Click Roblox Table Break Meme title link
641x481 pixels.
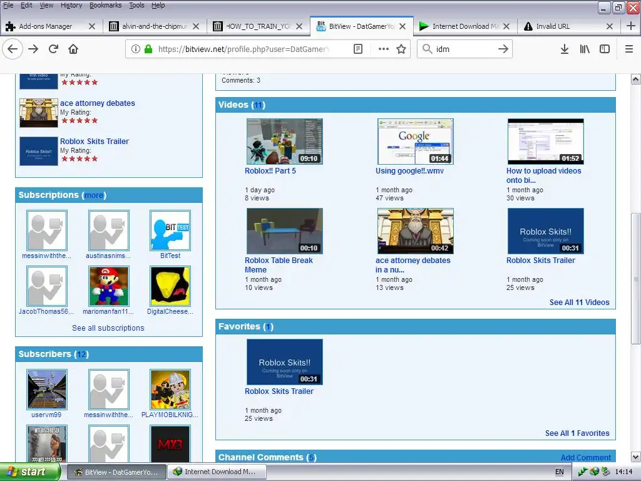(279, 265)
